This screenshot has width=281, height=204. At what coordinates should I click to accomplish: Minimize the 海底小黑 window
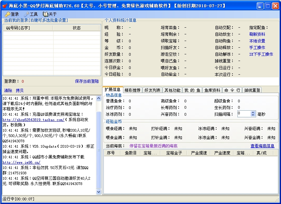[x=260, y=6]
